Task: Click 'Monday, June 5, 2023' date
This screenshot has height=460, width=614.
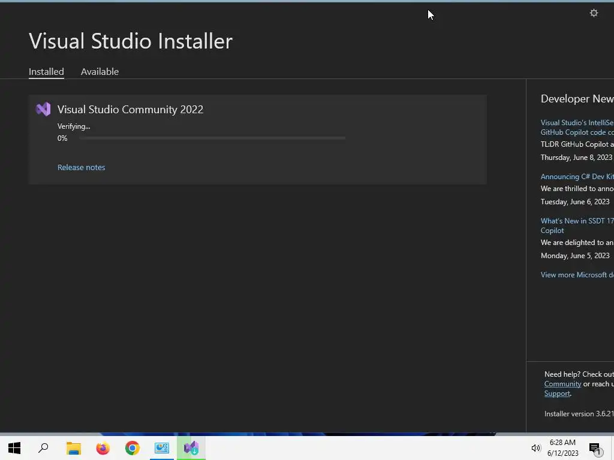Action: point(575,256)
